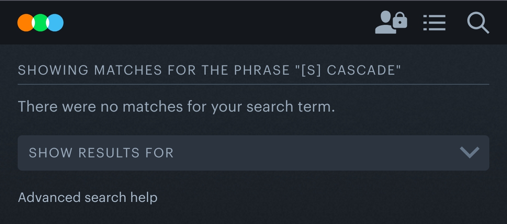Click the empty middle area of the top bar
507x224 pixels.
pyautogui.click(x=217, y=23)
